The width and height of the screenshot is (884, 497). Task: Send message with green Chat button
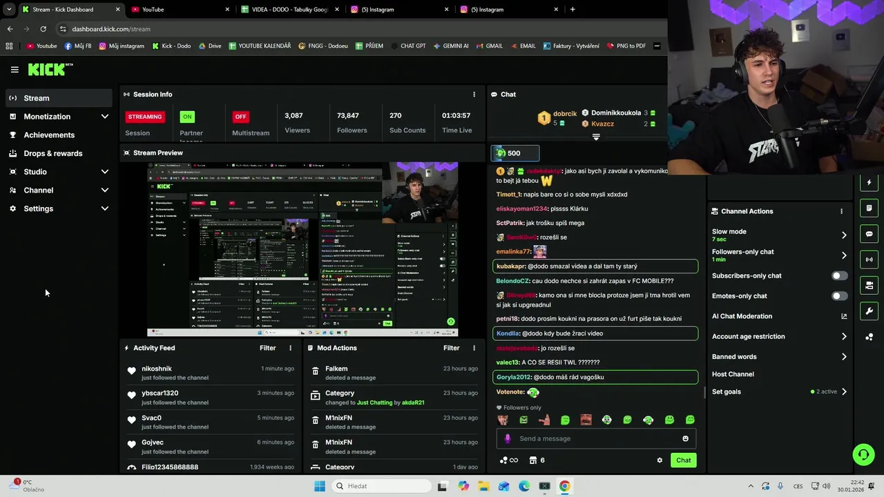[x=683, y=460]
